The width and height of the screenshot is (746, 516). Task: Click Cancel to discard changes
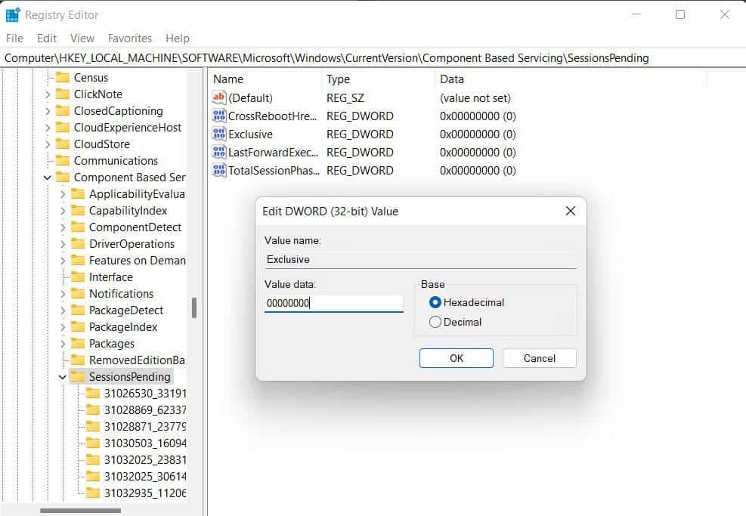tap(539, 357)
